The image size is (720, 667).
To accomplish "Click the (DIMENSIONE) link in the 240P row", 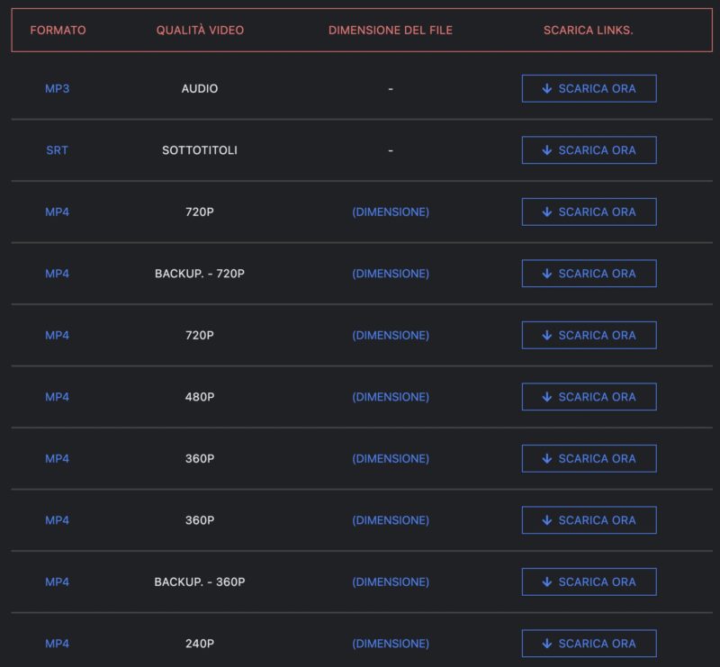I will [391, 644].
